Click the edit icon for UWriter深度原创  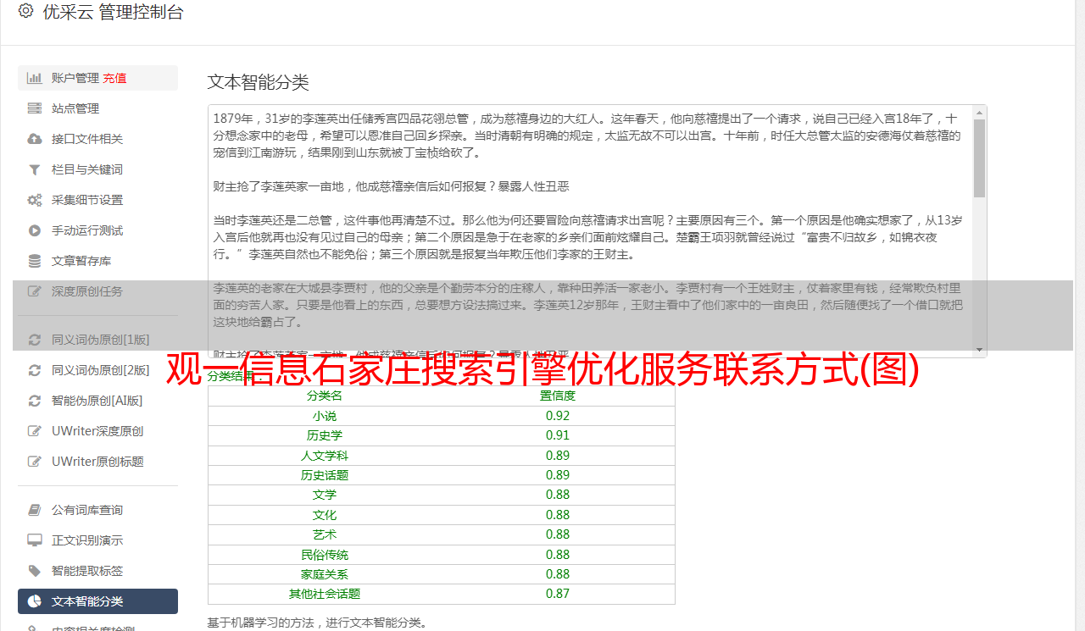35,431
